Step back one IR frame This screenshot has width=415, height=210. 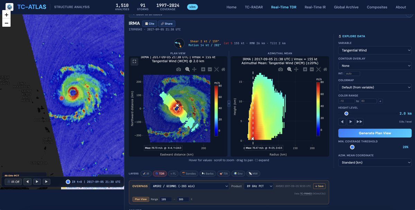pyautogui.click(x=28, y=182)
